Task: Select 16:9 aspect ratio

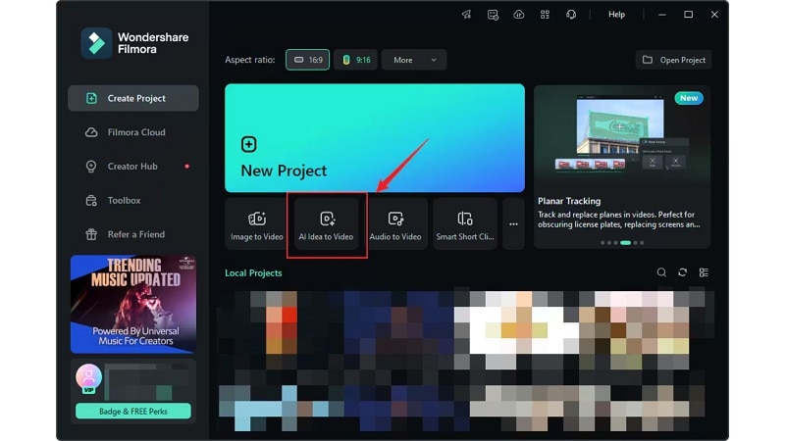Action: [x=307, y=60]
